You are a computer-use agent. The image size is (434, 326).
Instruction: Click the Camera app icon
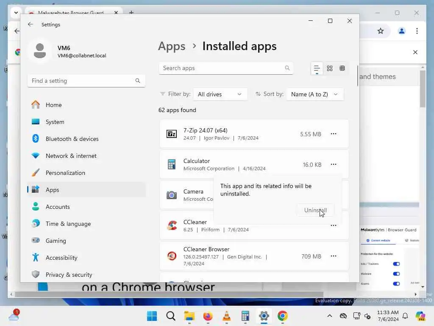tap(172, 195)
